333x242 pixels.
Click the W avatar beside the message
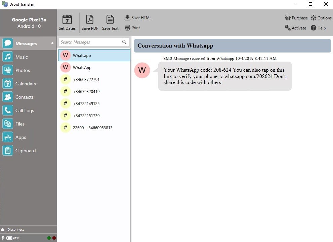[142, 70]
